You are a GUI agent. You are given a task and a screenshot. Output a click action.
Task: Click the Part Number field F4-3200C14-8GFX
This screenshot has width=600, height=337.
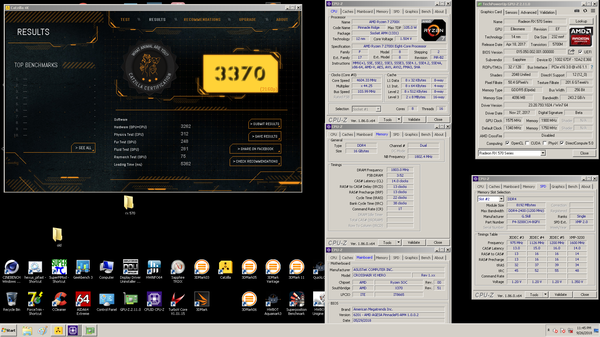tap(526, 222)
